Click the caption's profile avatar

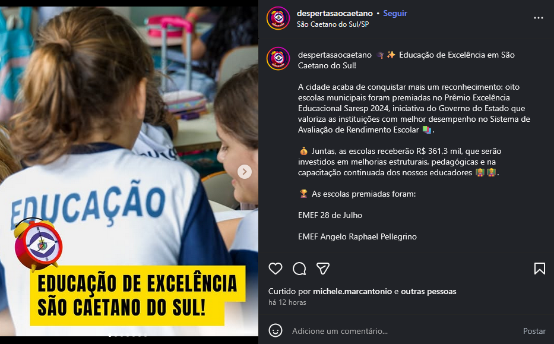[x=278, y=59]
